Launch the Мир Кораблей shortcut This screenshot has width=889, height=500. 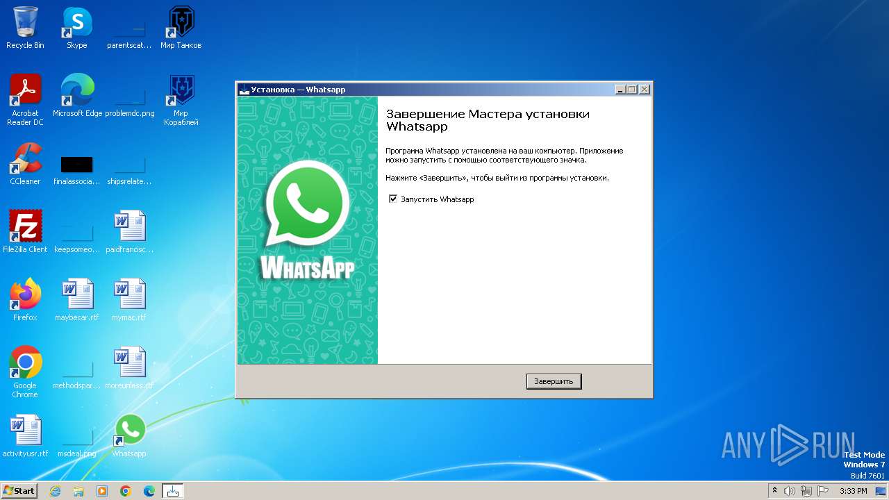click(x=181, y=101)
